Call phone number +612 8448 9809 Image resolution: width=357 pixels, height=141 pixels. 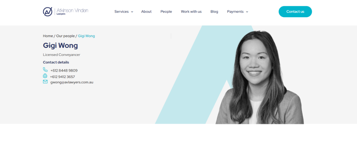coord(64,71)
